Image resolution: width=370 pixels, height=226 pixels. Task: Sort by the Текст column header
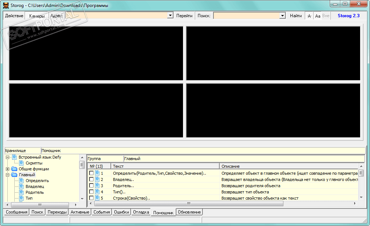[x=165, y=166]
